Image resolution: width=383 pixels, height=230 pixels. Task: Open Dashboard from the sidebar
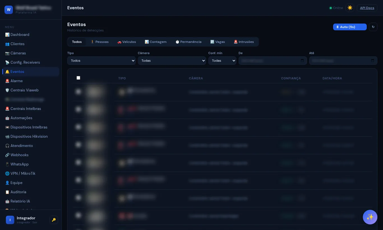31,34
